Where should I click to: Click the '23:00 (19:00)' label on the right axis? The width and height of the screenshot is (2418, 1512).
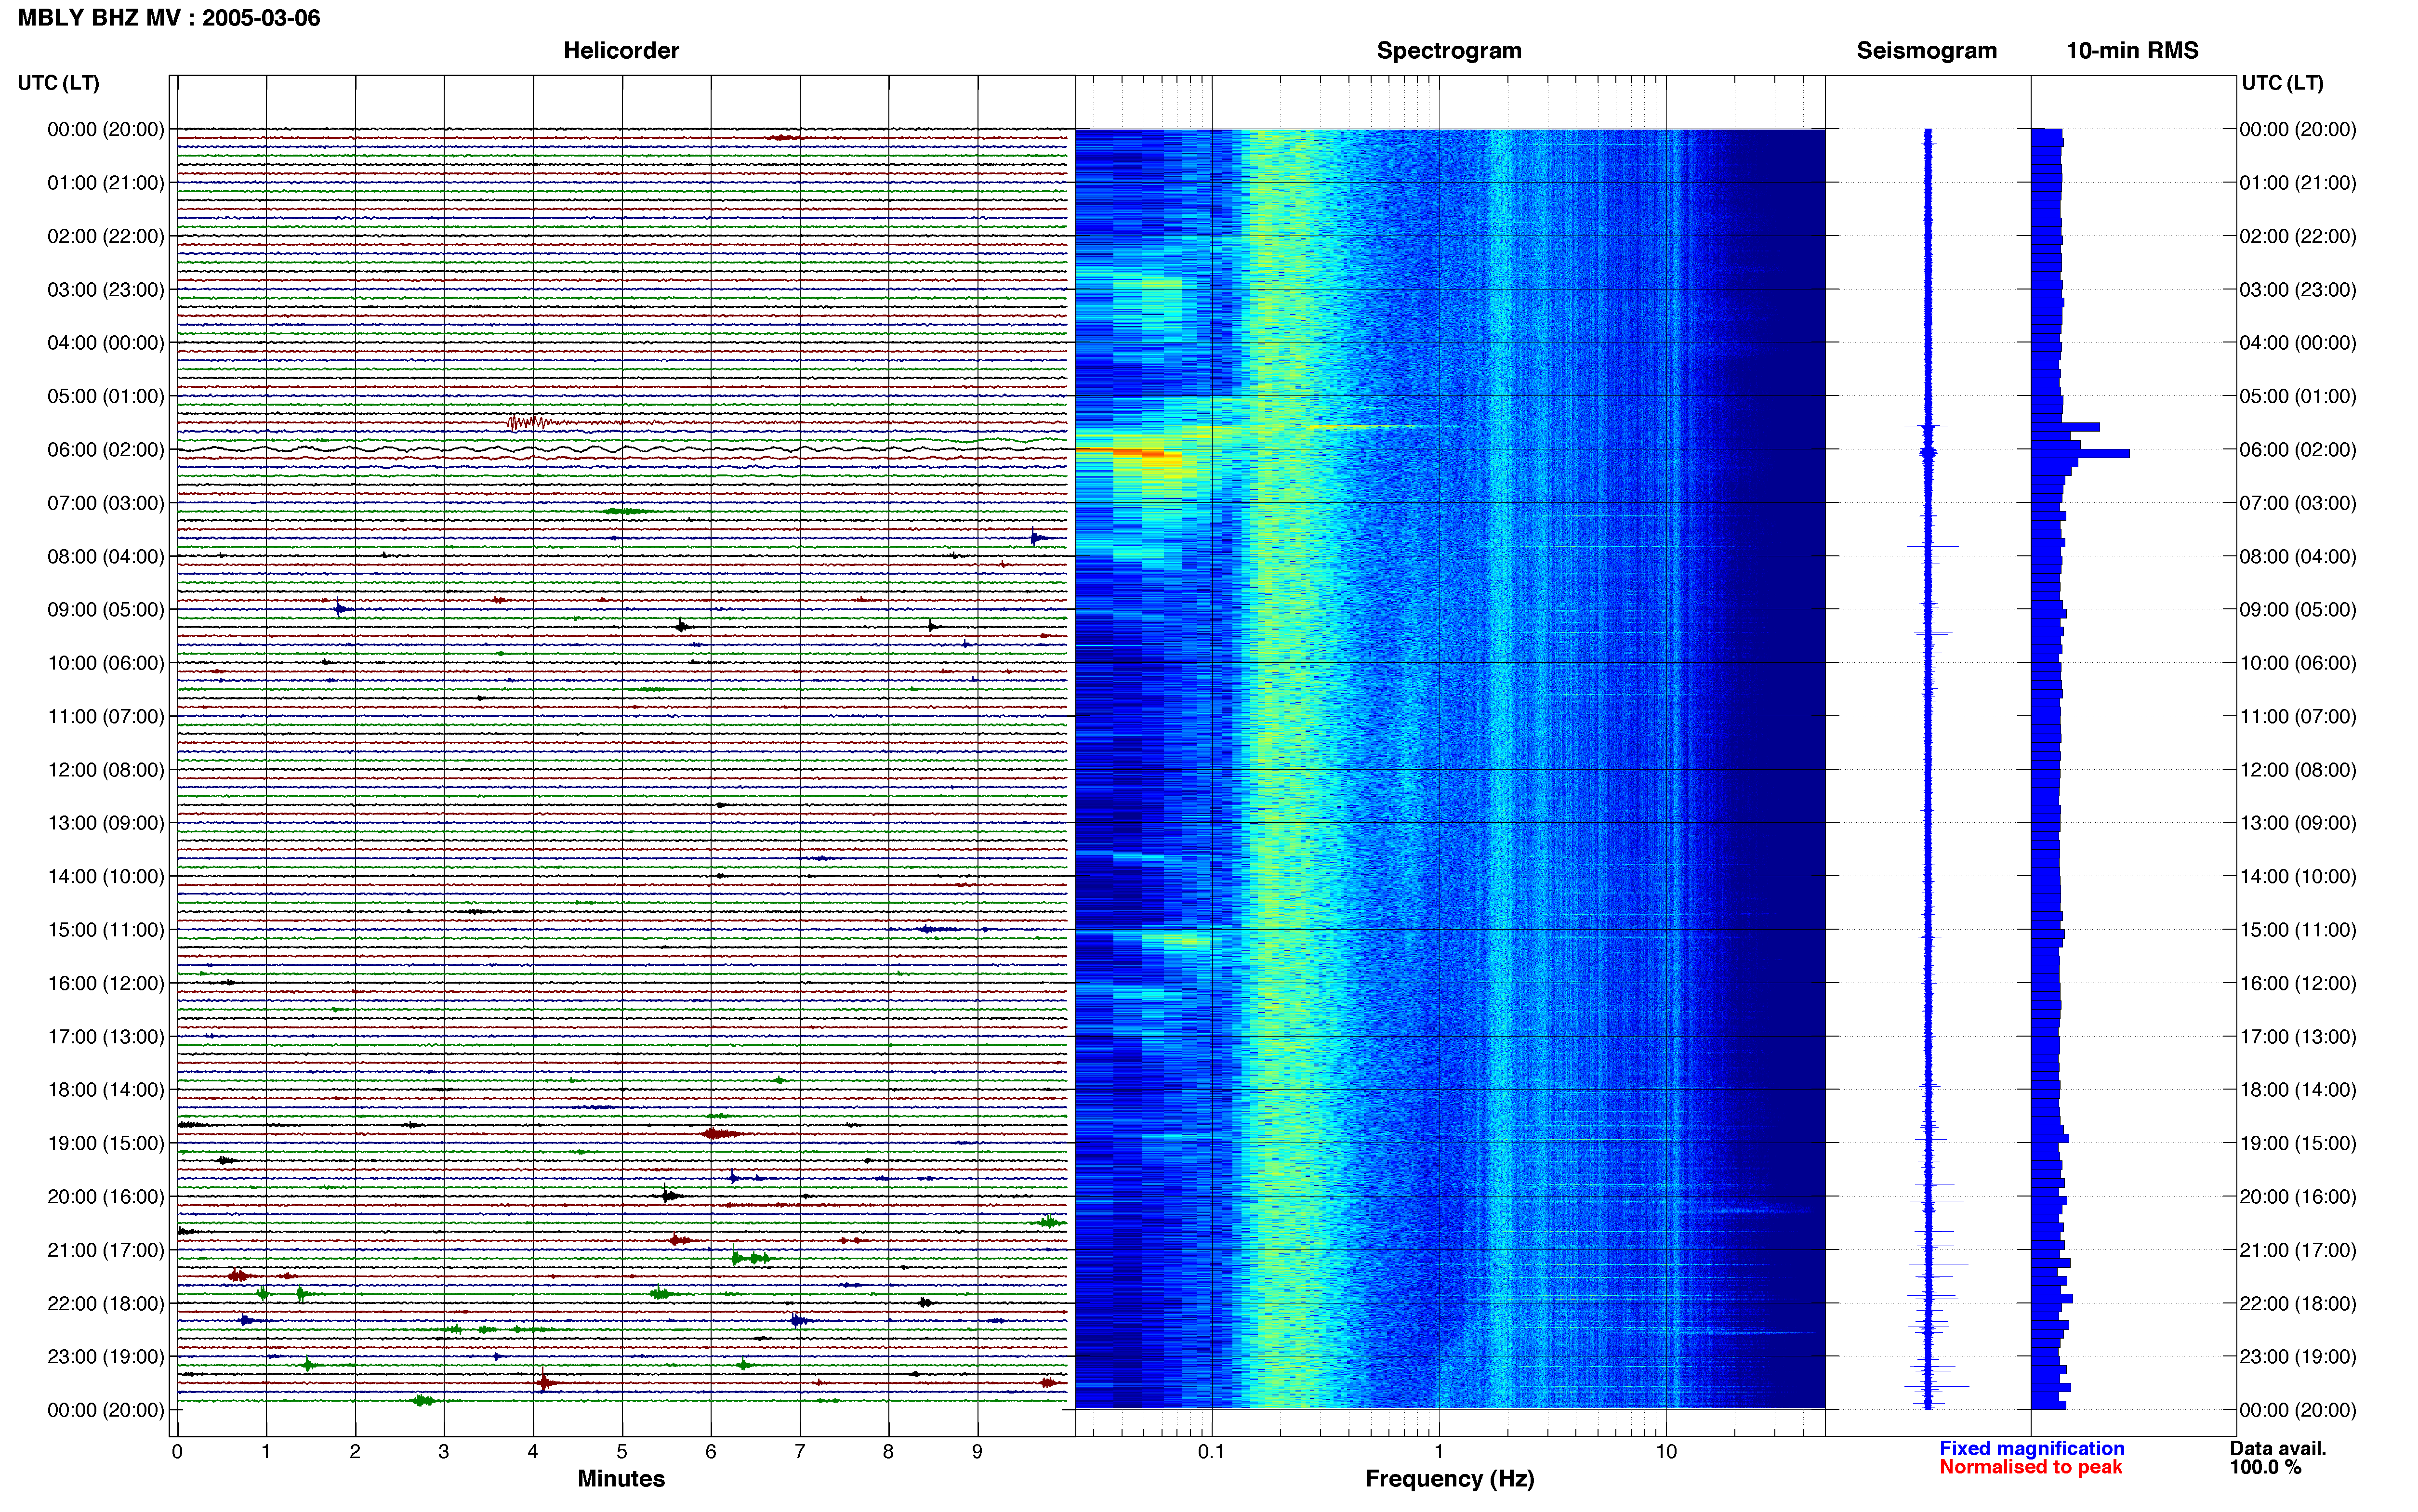pos(2298,1357)
